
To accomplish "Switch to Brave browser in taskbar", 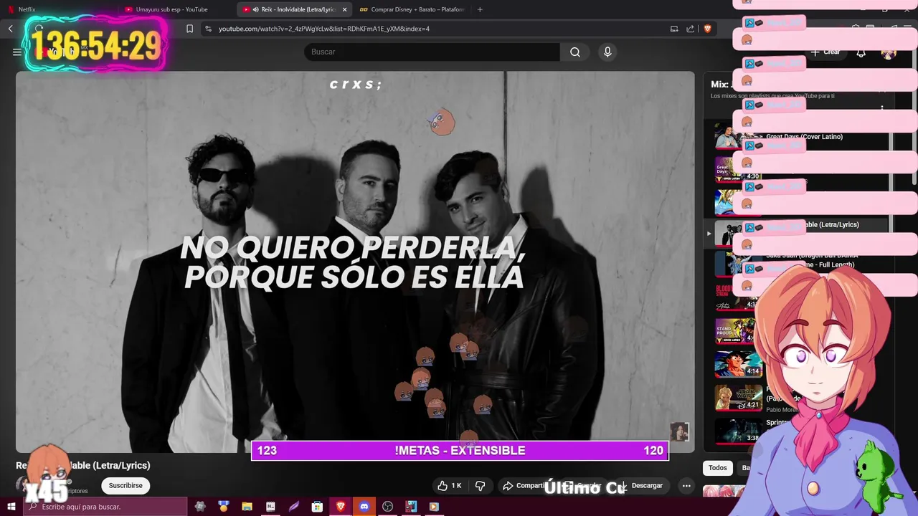I will point(341,507).
